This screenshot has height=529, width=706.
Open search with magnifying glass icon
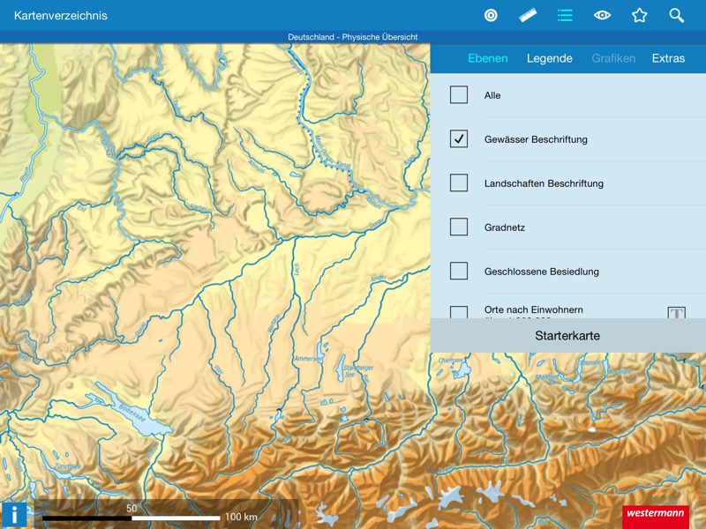[677, 15]
